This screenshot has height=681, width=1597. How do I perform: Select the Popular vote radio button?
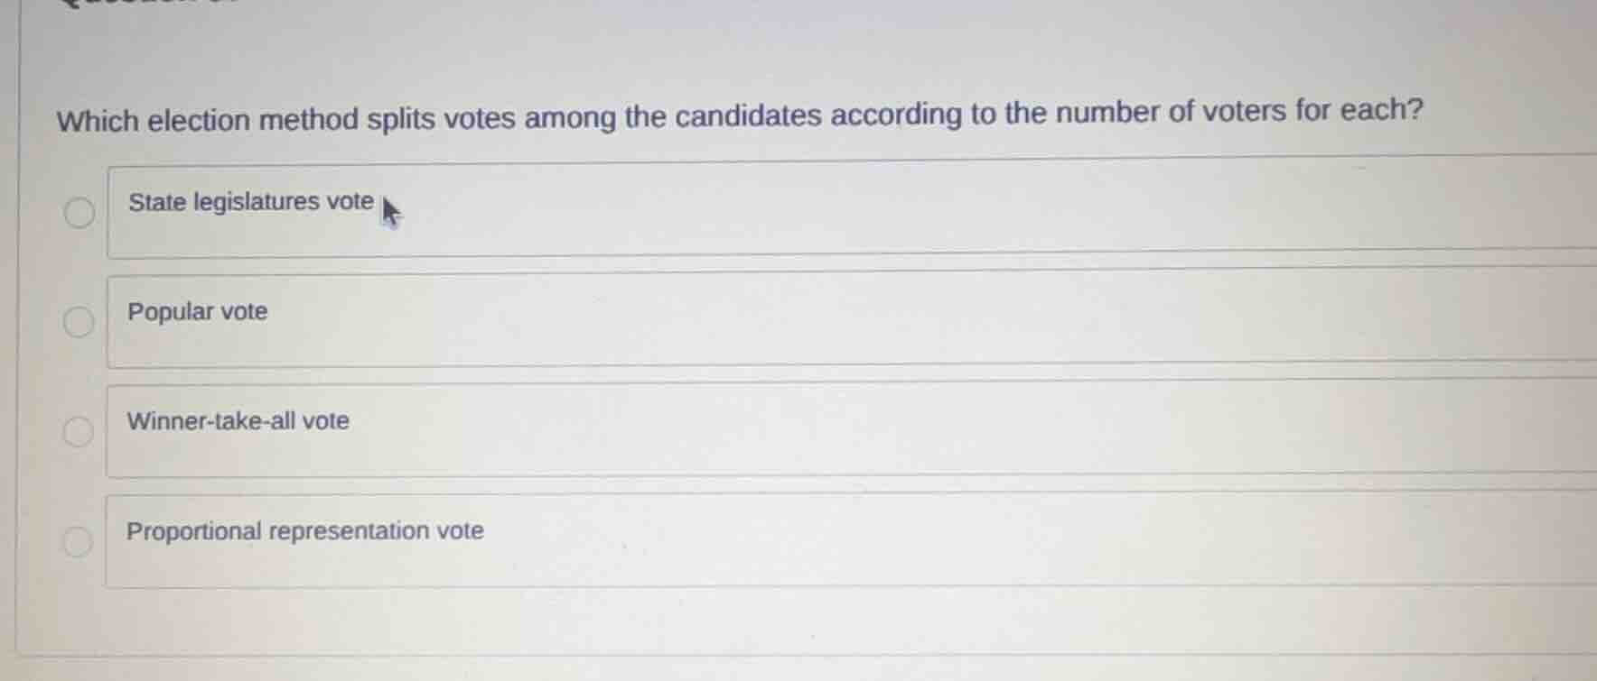click(x=78, y=321)
